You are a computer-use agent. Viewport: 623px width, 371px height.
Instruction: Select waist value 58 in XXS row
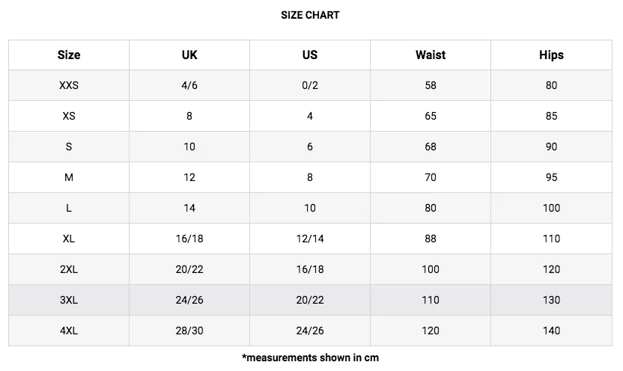[x=431, y=85]
